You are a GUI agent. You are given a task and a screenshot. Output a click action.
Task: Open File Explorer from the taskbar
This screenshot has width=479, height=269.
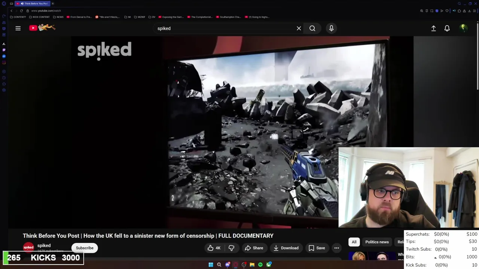tap(252, 265)
